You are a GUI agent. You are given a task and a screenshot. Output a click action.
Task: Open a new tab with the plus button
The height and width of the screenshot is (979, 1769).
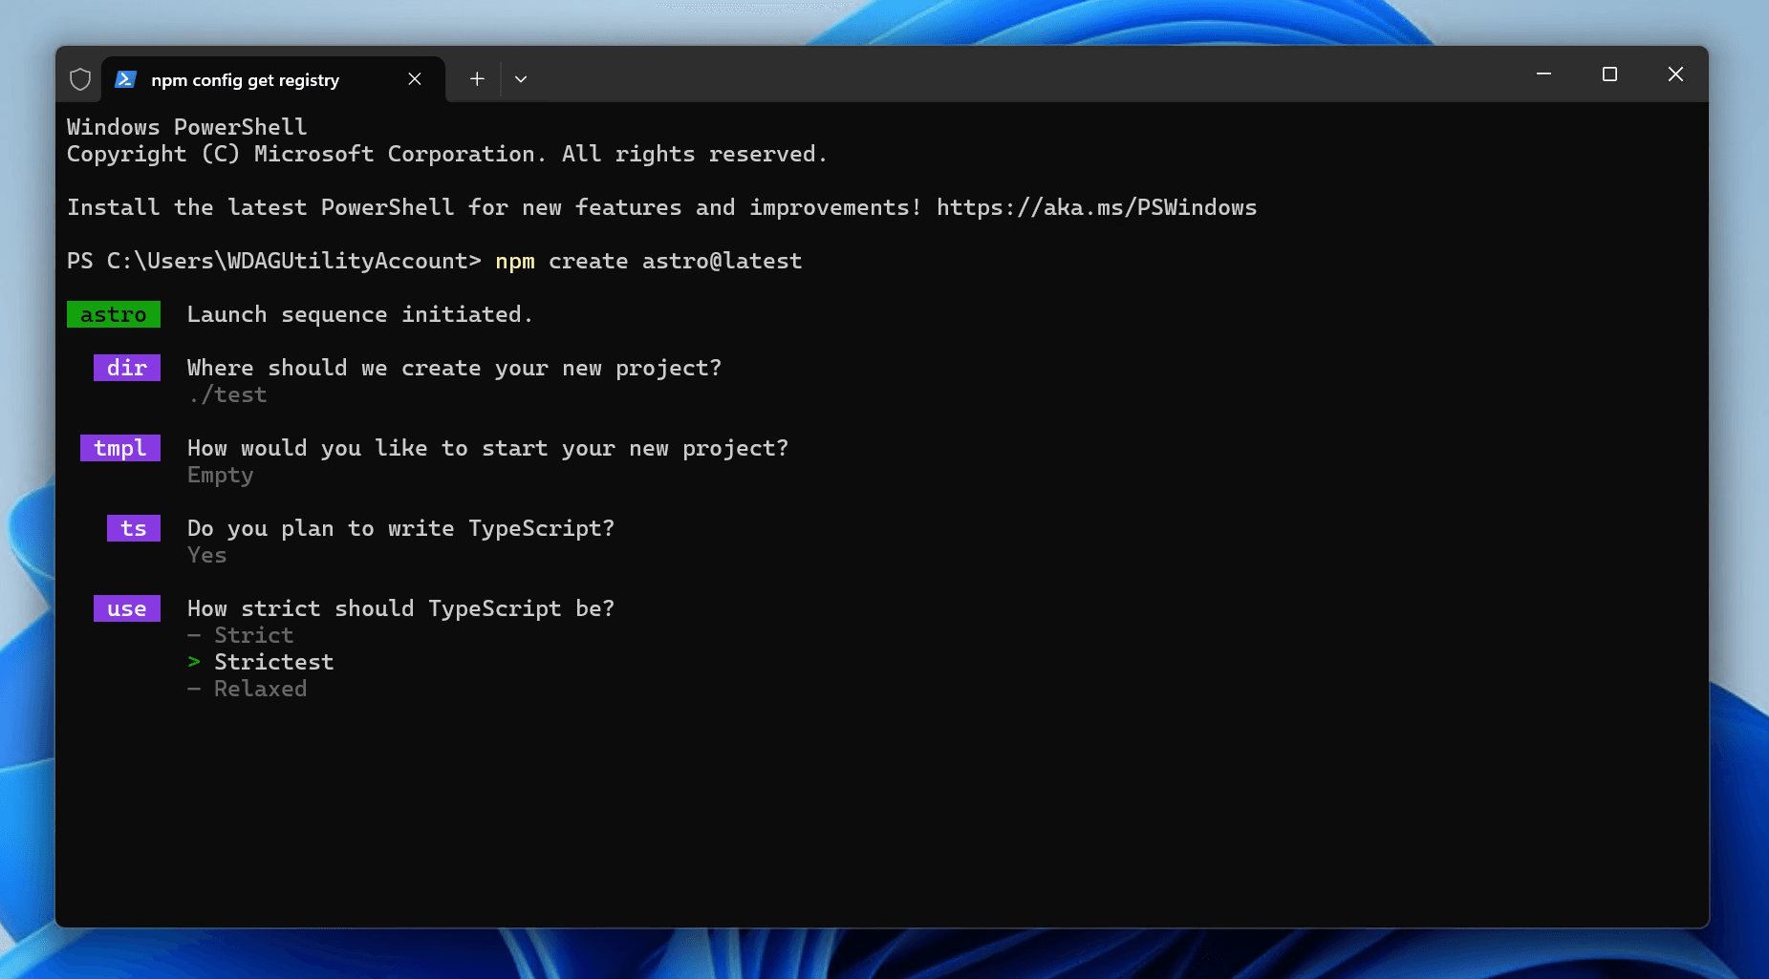point(477,79)
